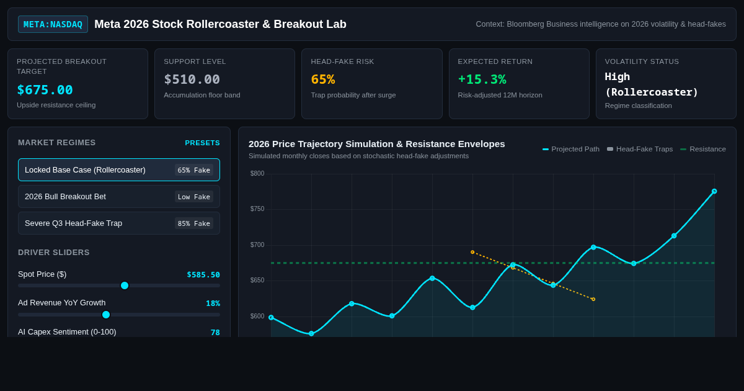Viewport: 744px width, 391px height.
Task: Click the Bloomberg context text in header
Action: tap(601, 24)
